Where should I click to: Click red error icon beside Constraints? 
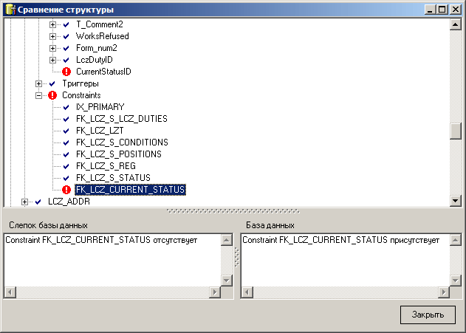[x=52, y=95]
